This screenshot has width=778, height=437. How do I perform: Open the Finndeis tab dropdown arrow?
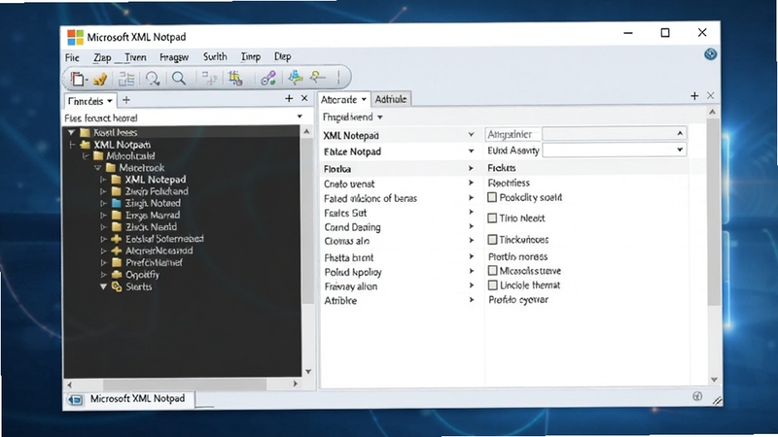pyautogui.click(x=110, y=101)
